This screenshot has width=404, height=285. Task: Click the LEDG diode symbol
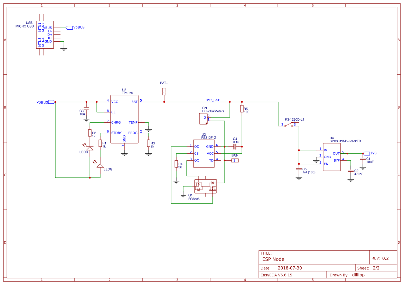tap(100, 165)
